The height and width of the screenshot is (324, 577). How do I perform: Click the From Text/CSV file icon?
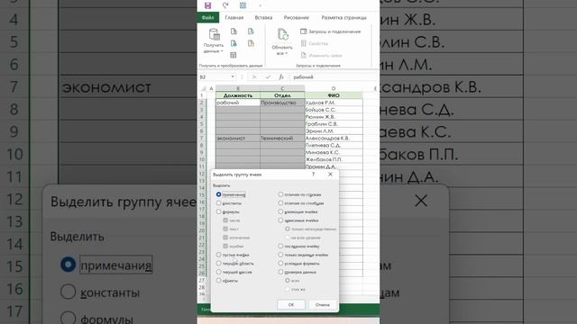tap(234, 31)
